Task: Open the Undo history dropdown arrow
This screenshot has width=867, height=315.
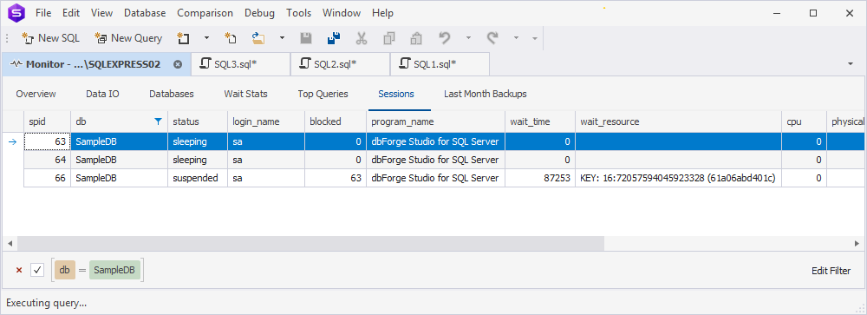Action: point(468,38)
